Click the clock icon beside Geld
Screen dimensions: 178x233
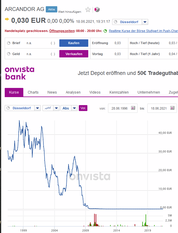pyautogui.click(x=9, y=54)
